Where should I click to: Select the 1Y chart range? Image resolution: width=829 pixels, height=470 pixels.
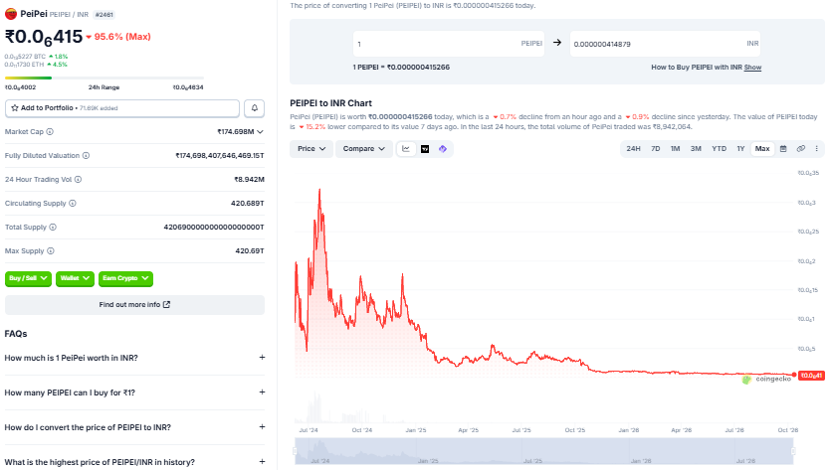click(x=740, y=149)
